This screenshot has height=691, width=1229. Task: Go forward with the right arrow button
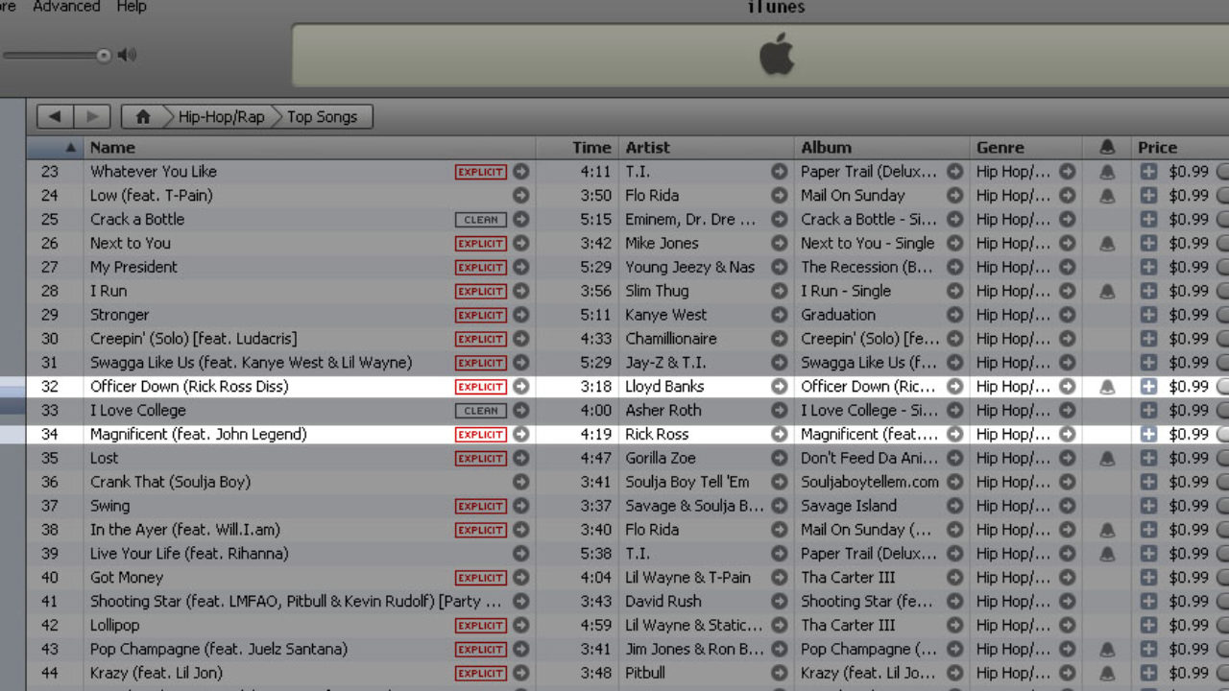point(92,117)
